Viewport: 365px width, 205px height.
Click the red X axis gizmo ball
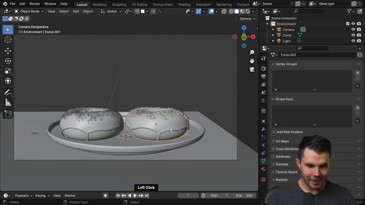(x=253, y=36)
